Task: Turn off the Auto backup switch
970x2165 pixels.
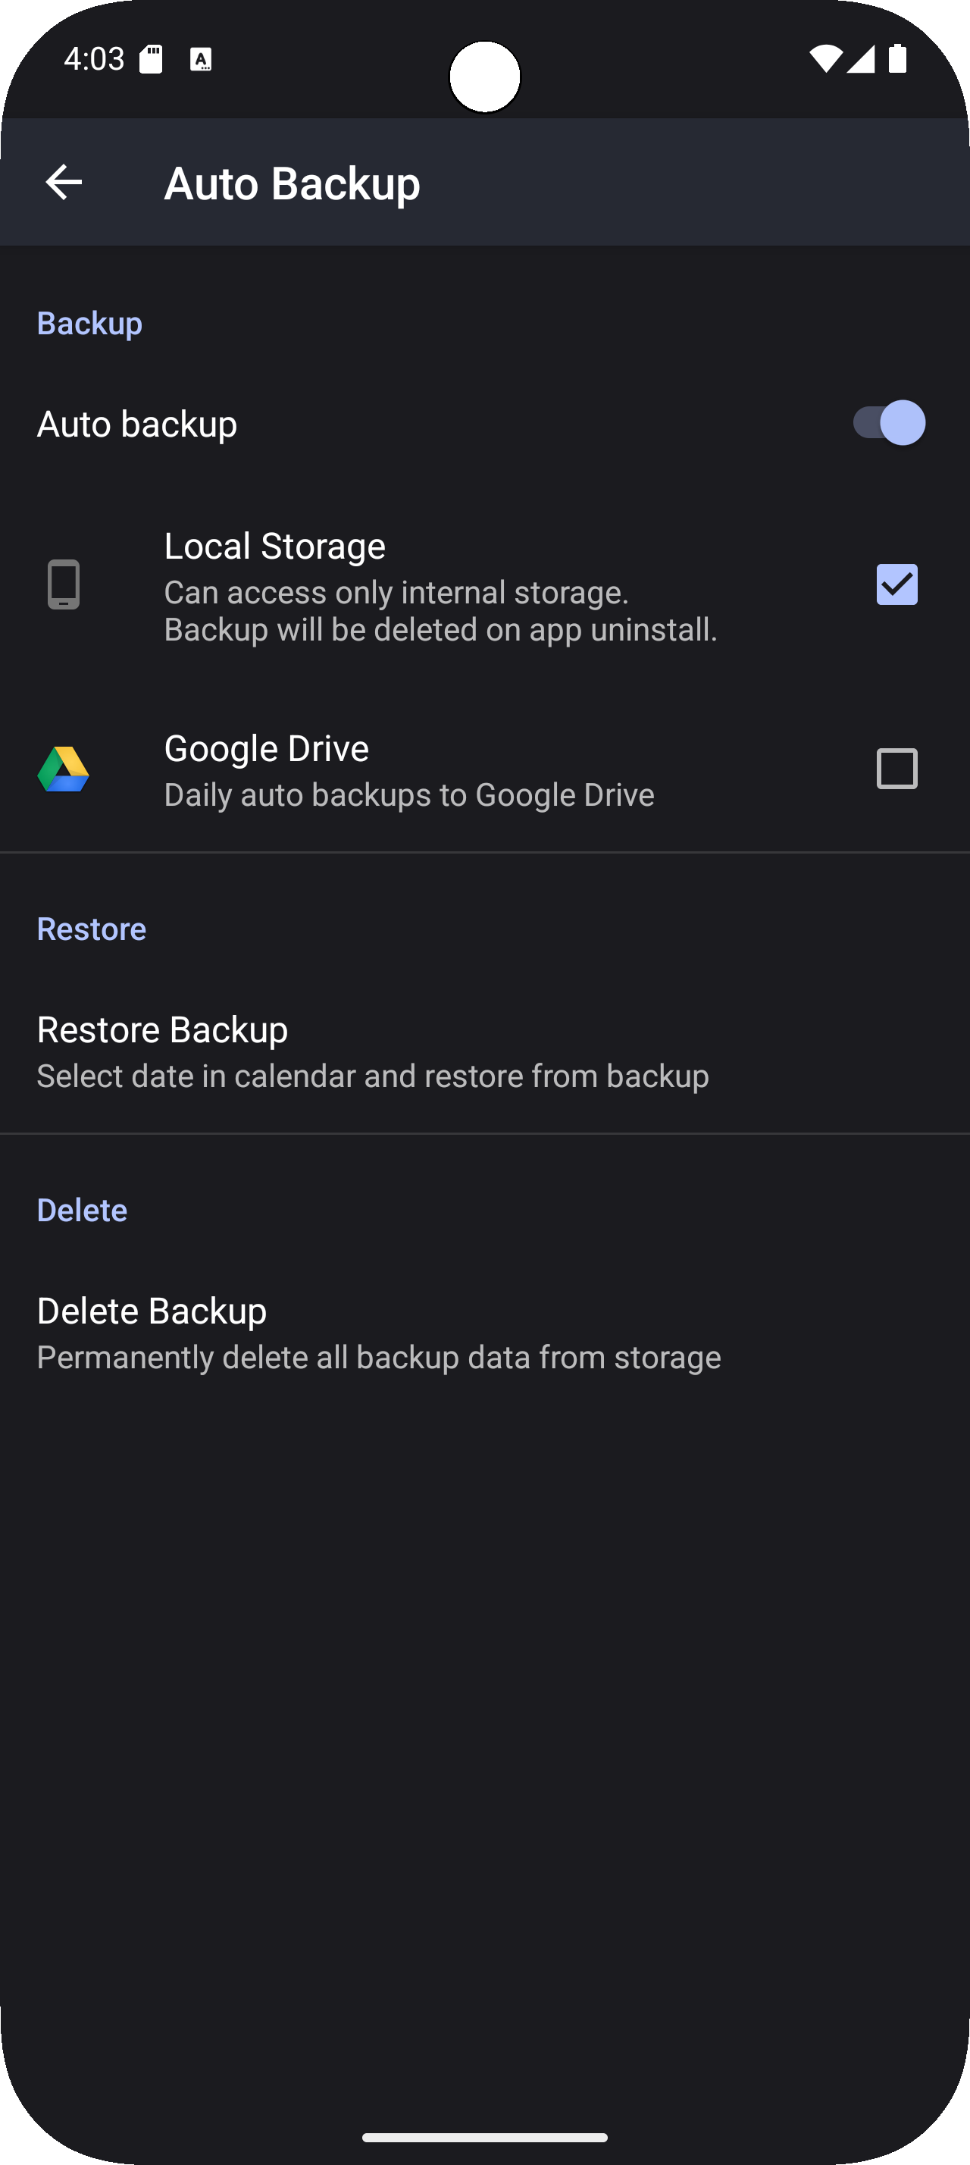Action: pyautogui.click(x=887, y=423)
